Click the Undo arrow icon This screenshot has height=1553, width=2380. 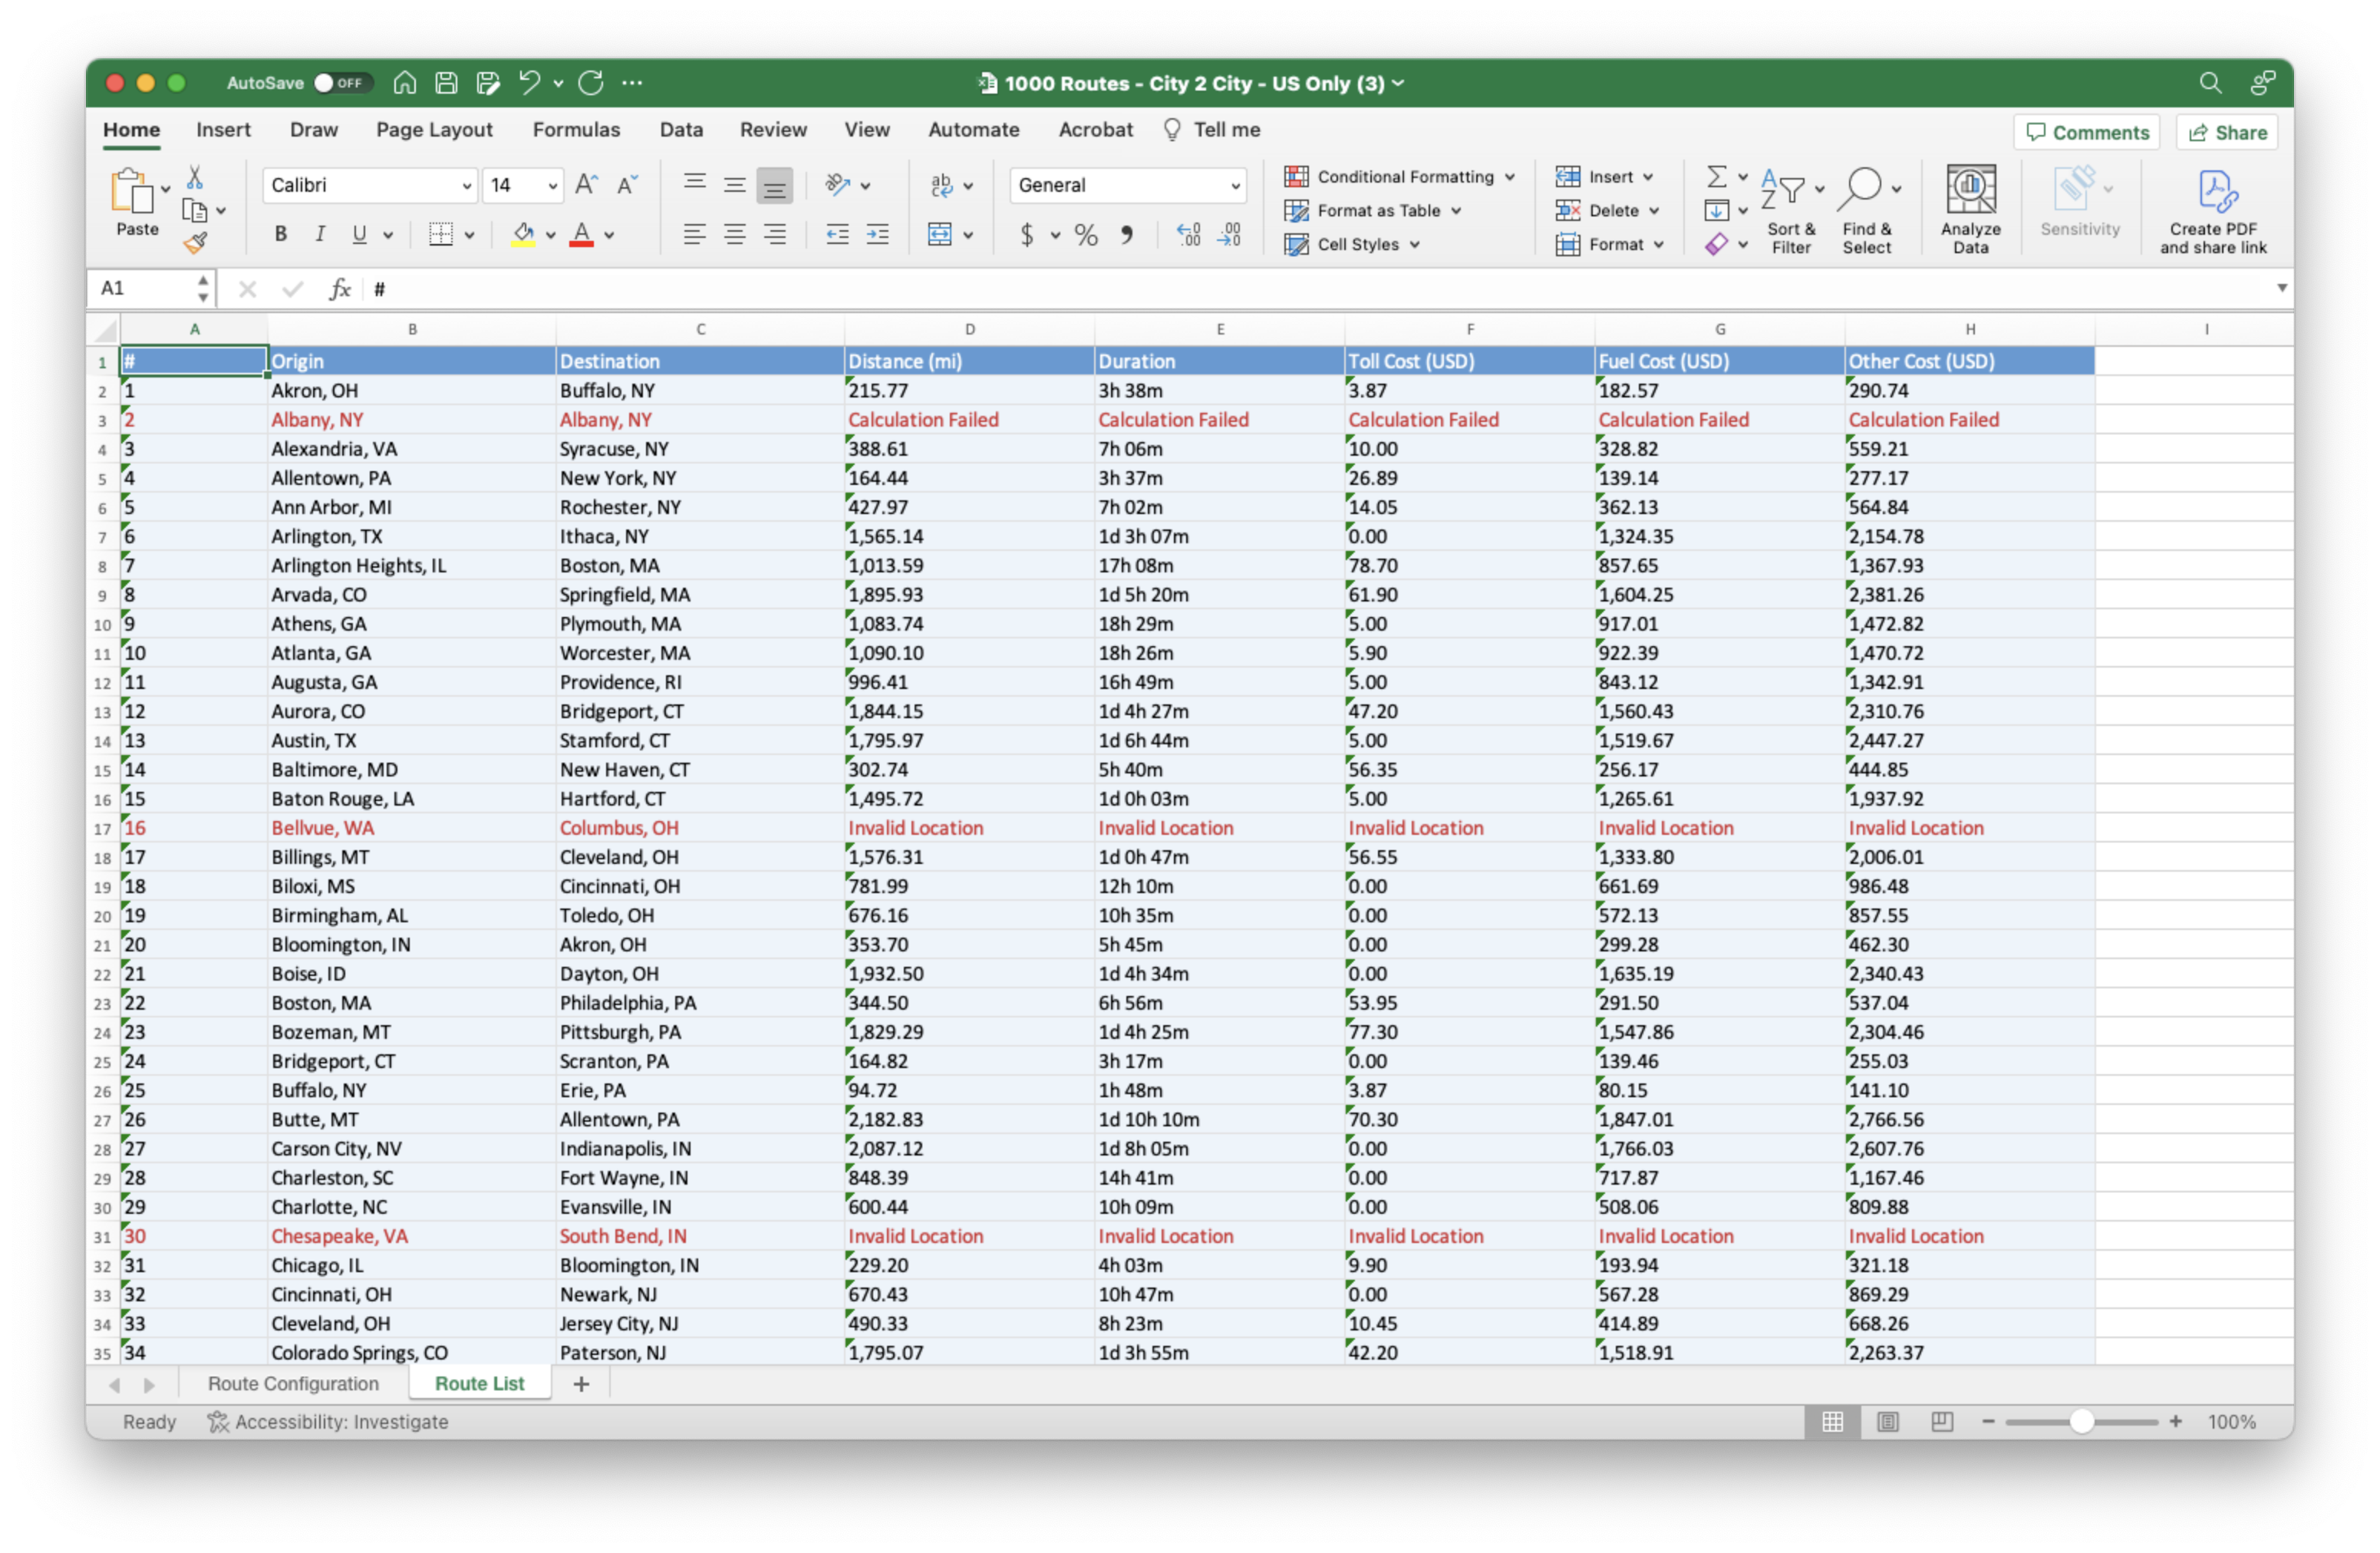[x=529, y=83]
